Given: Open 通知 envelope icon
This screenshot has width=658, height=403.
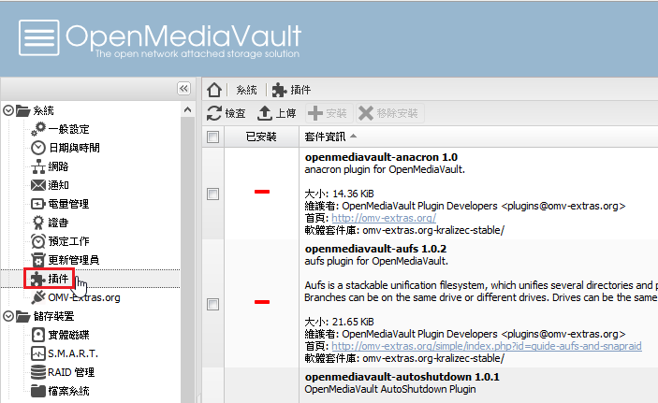Looking at the screenshot, I should 38,185.
